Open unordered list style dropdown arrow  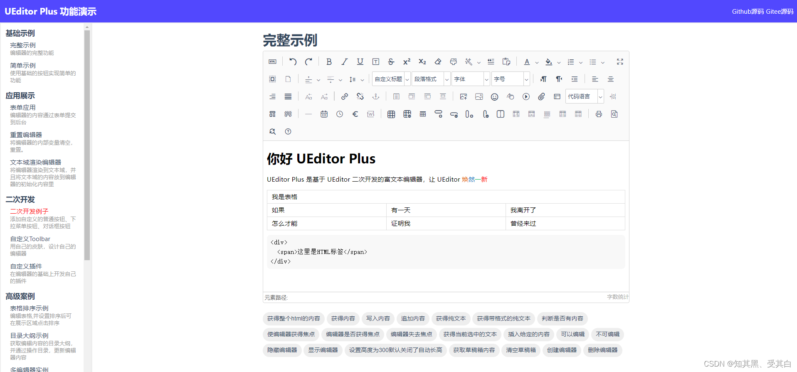(x=603, y=62)
